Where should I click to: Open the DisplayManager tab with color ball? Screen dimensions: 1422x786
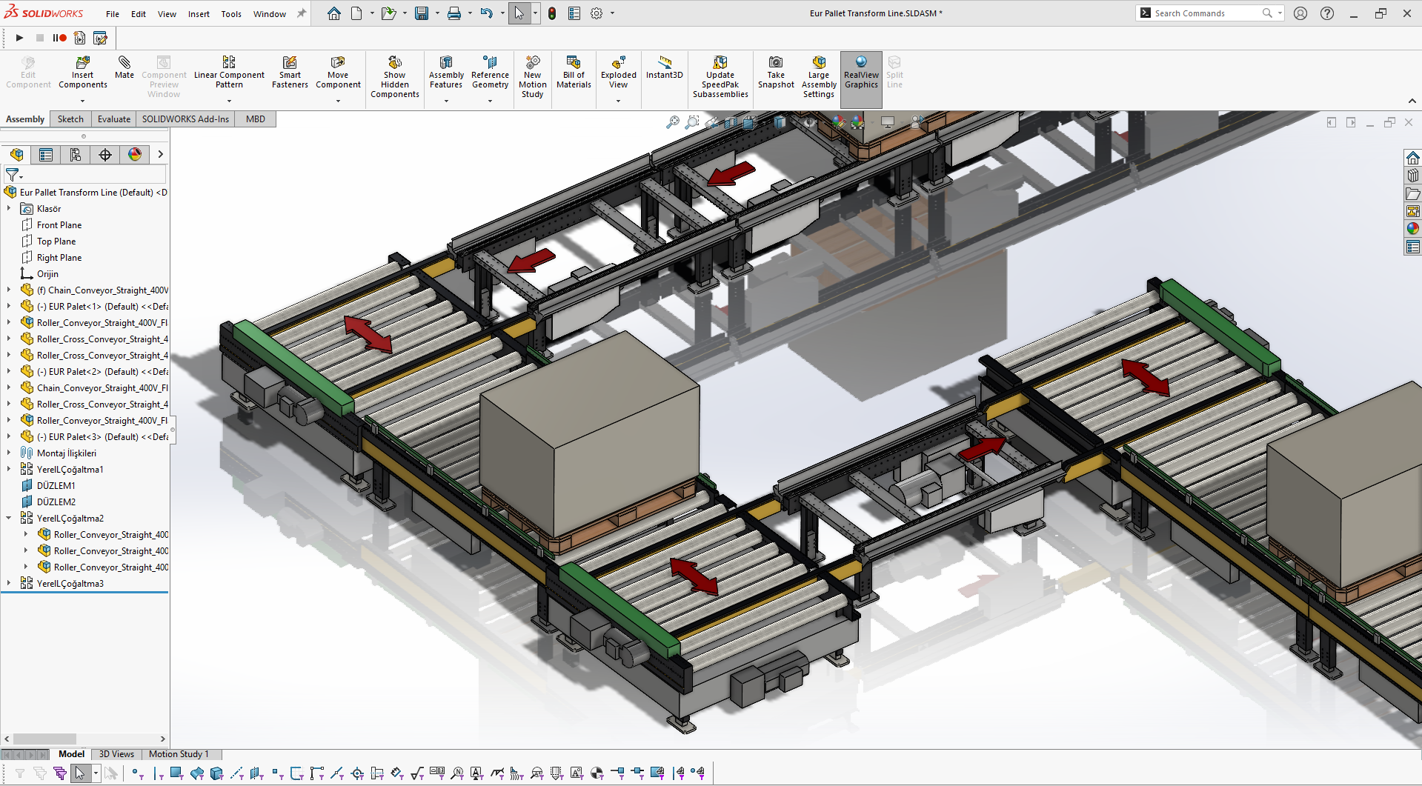click(x=135, y=154)
